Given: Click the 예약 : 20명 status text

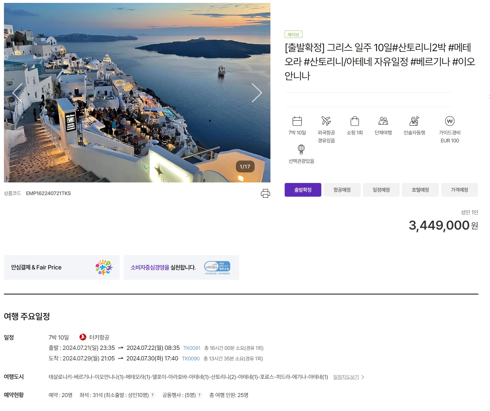Looking at the screenshot, I should (60, 395).
